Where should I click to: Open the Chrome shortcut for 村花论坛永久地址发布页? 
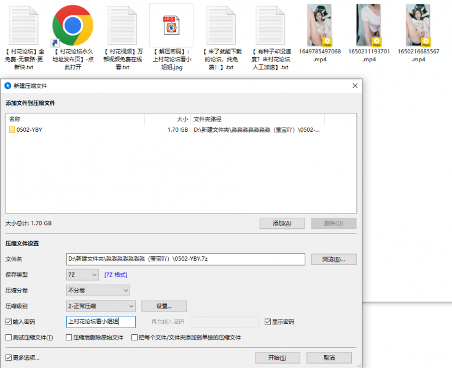pyautogui.click(x=72, y=26)
